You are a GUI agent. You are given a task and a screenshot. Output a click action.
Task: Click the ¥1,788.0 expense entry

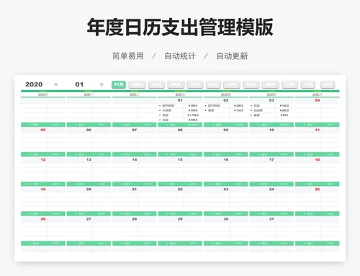[x=193, y=115]
